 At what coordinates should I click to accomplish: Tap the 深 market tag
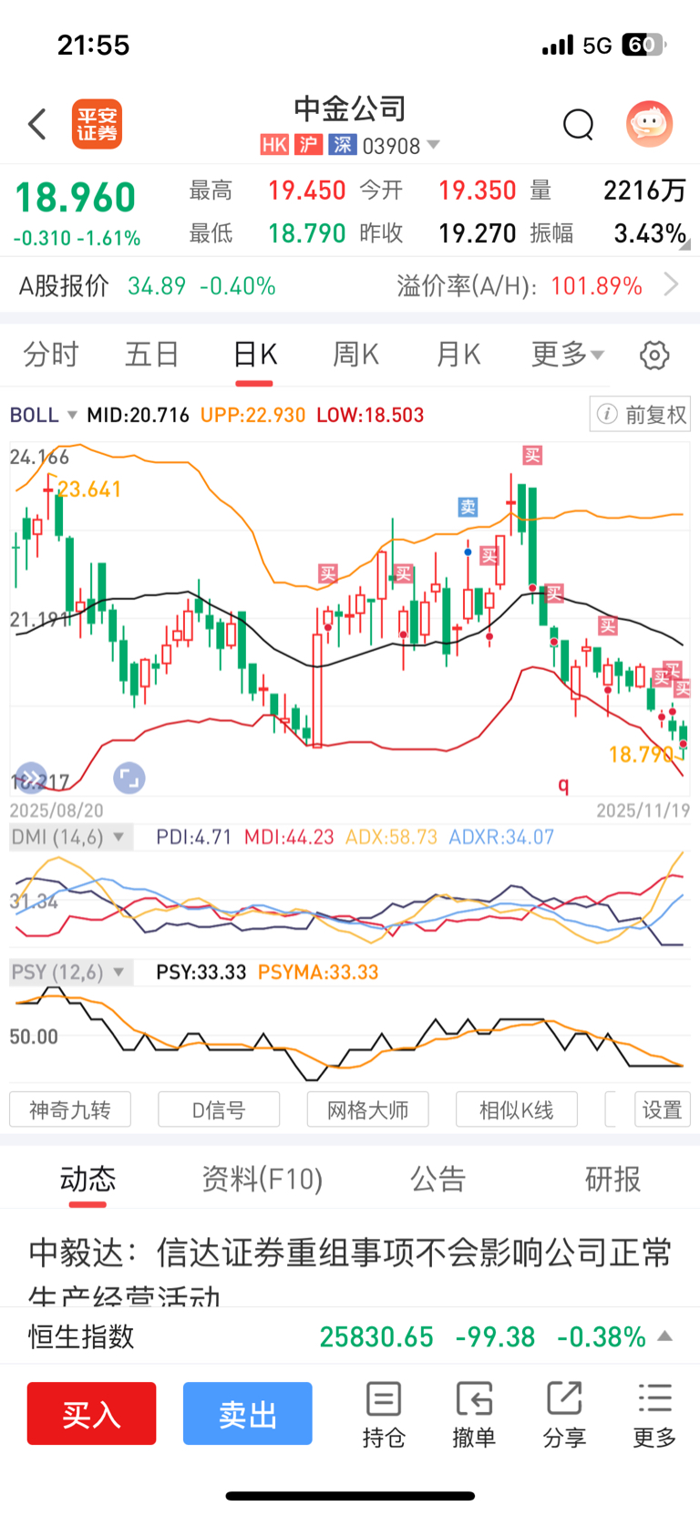[x=342, y=145]
